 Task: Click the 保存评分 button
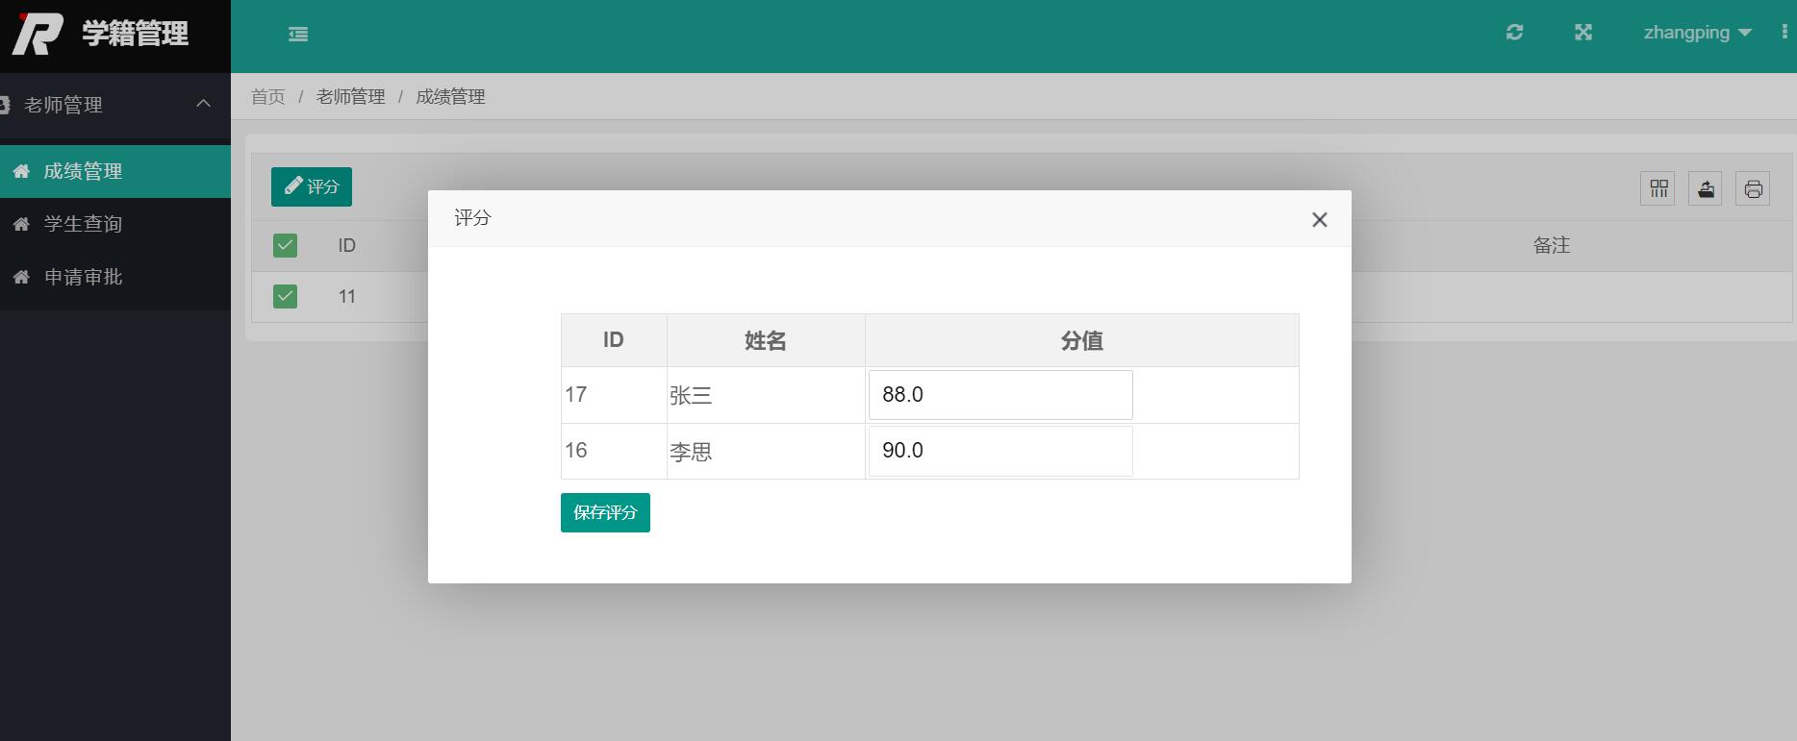(x=605, y=512)
